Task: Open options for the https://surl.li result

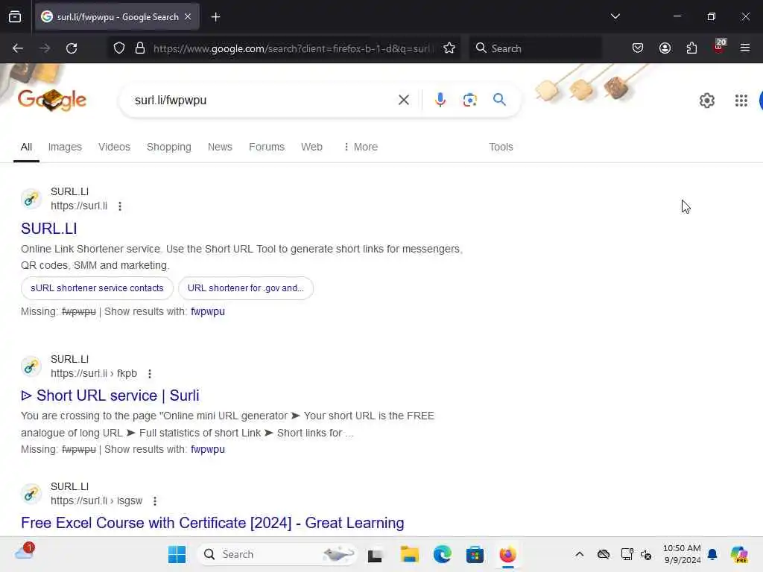Action: pos(120,206)
